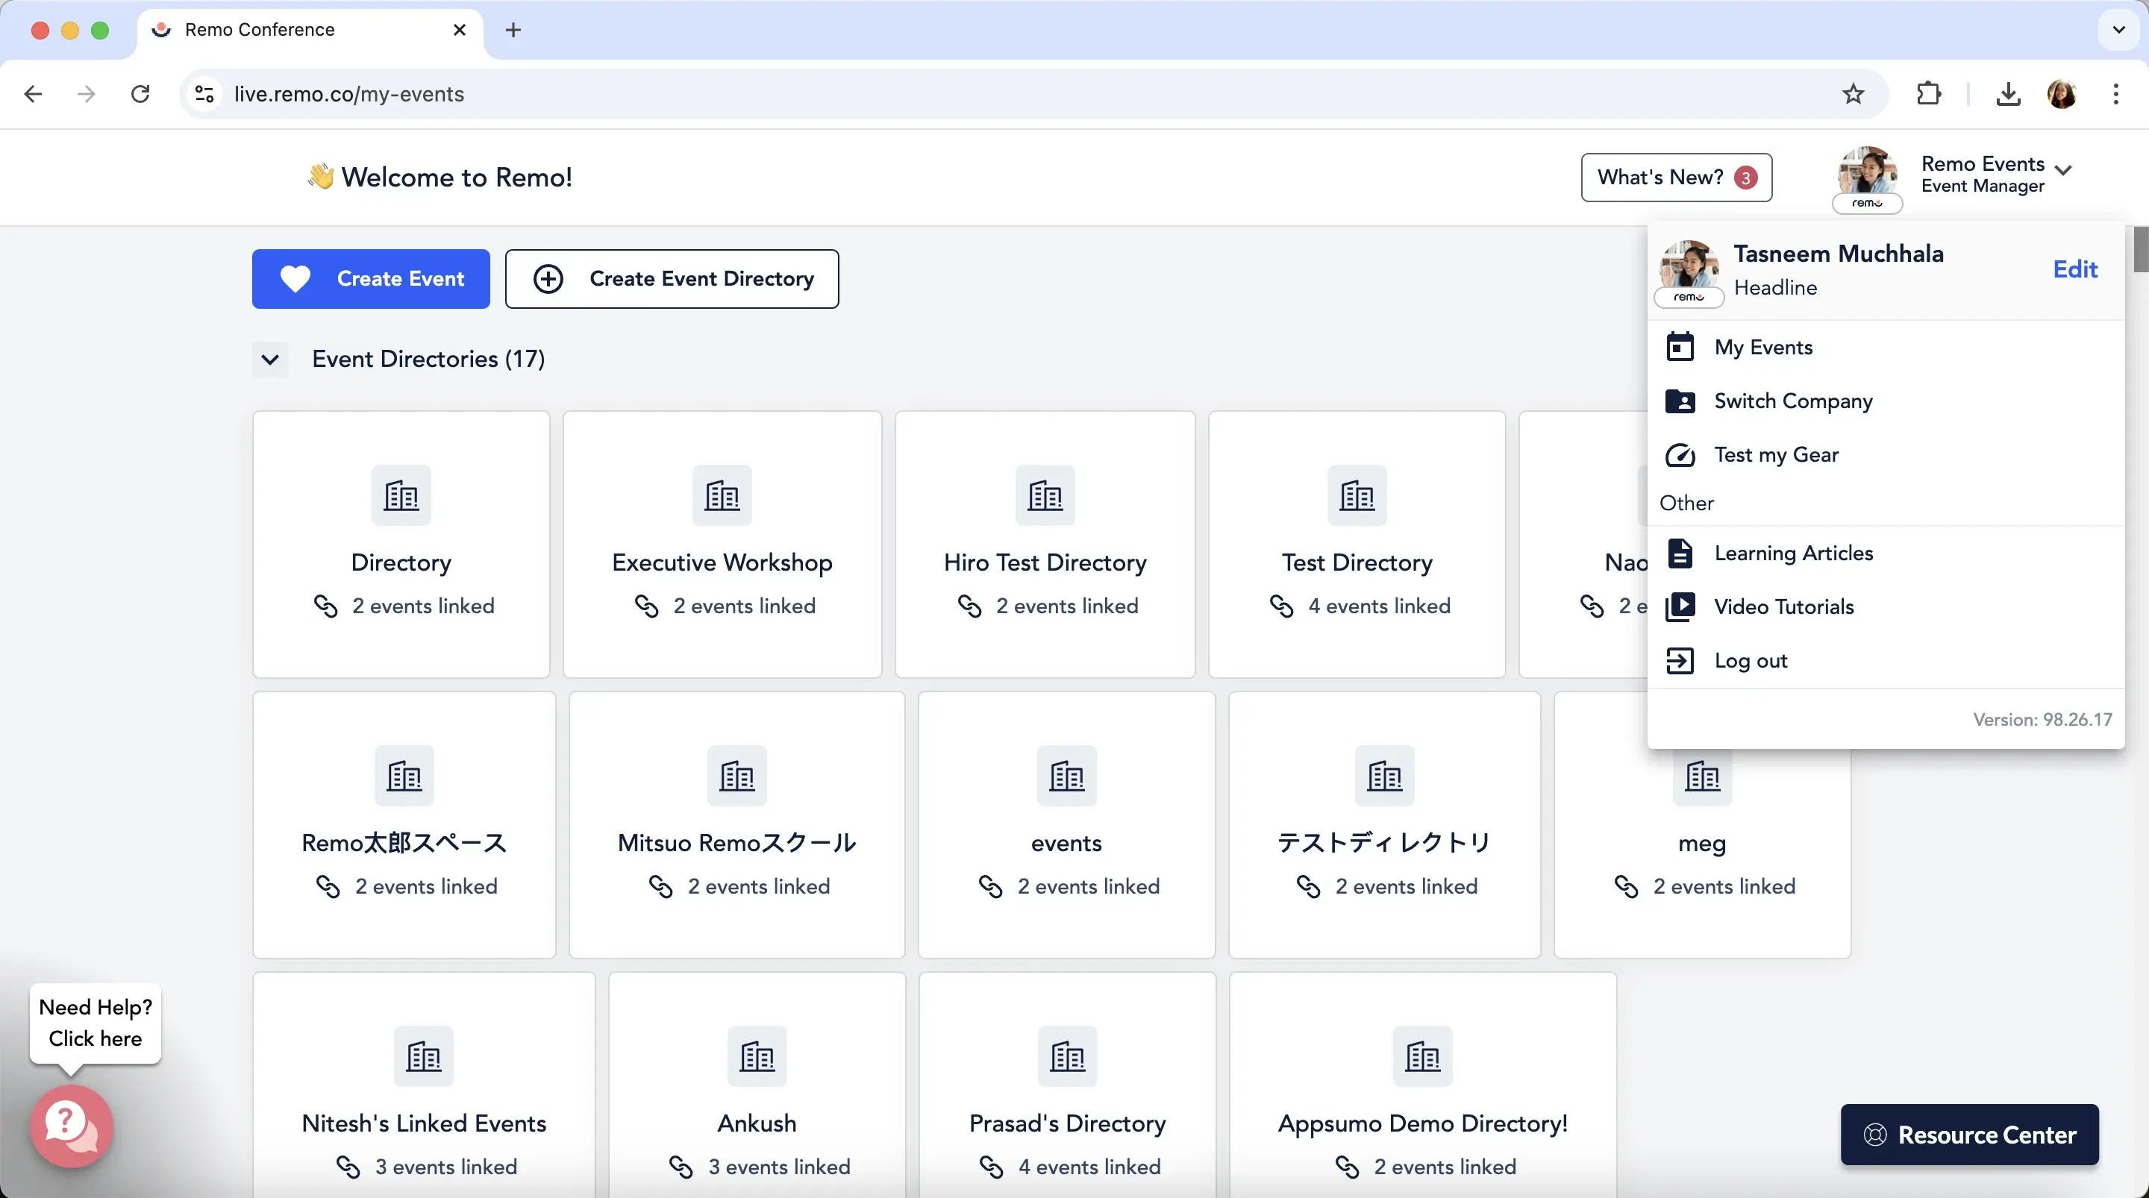The image size is (2149, 1198).
Task: Click the building icon of Ankush card
Action: tap(757, 1056)
